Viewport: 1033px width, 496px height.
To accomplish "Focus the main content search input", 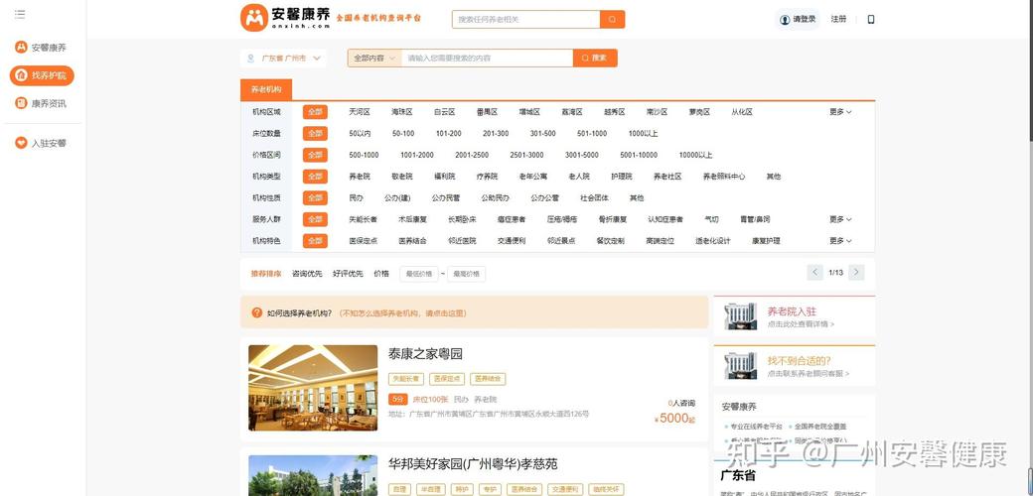I will coord(488,58).
